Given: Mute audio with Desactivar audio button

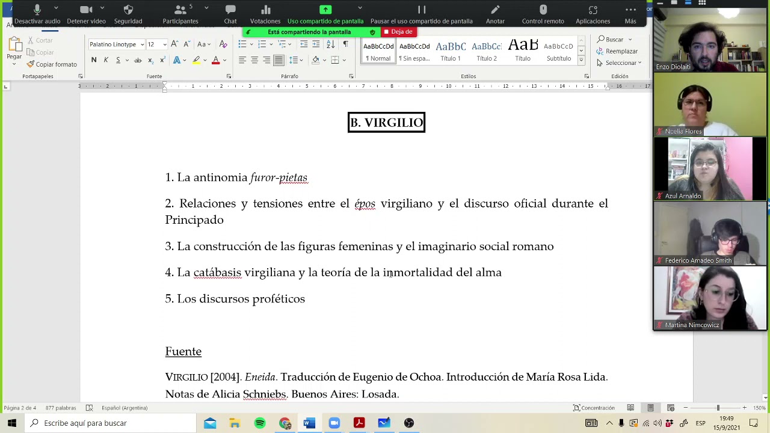Looking at the screenshot, I should pos(37,14).
